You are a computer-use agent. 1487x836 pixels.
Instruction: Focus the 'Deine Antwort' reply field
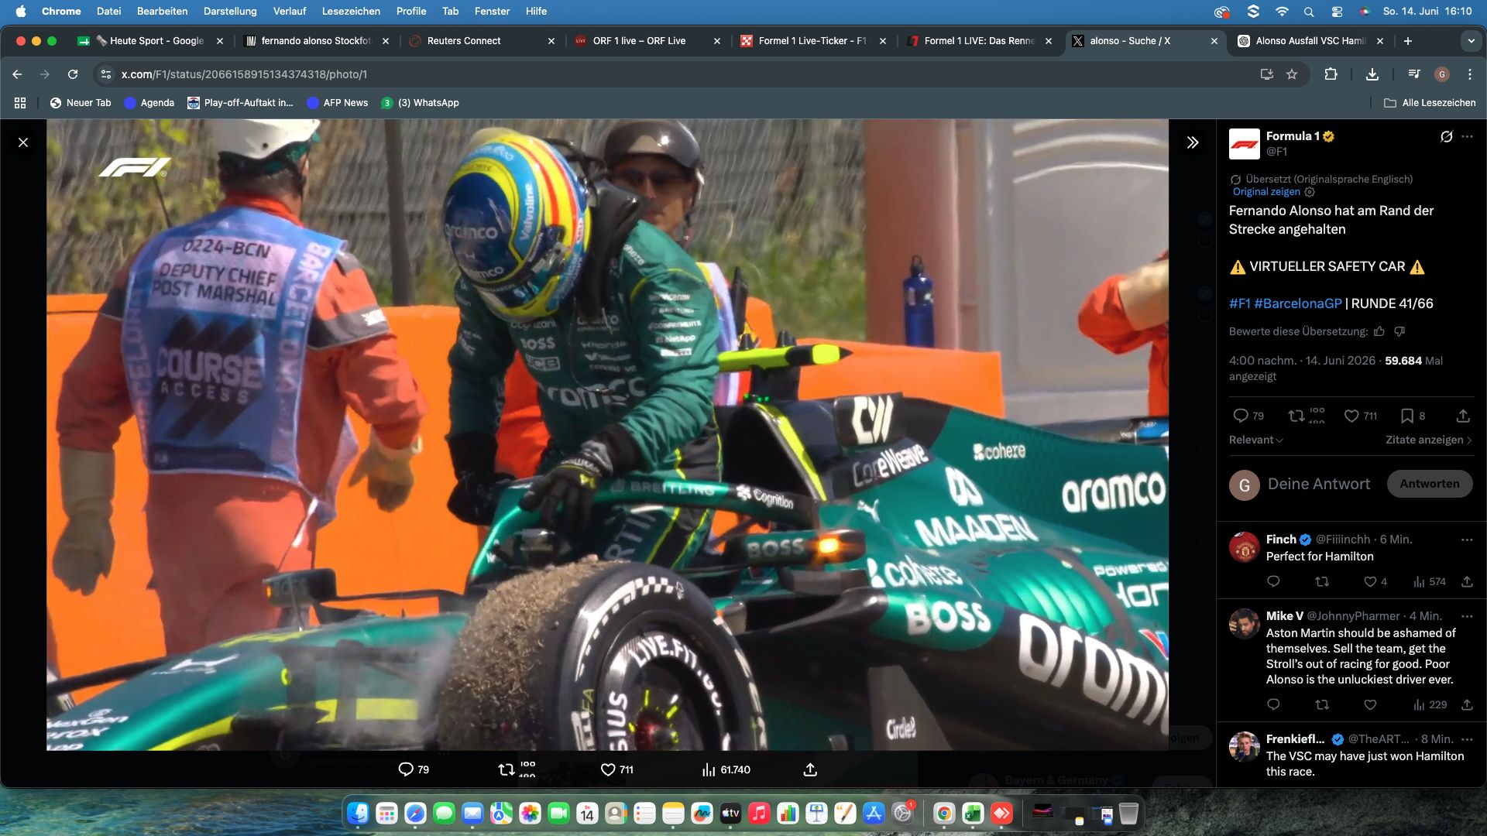1319,484
